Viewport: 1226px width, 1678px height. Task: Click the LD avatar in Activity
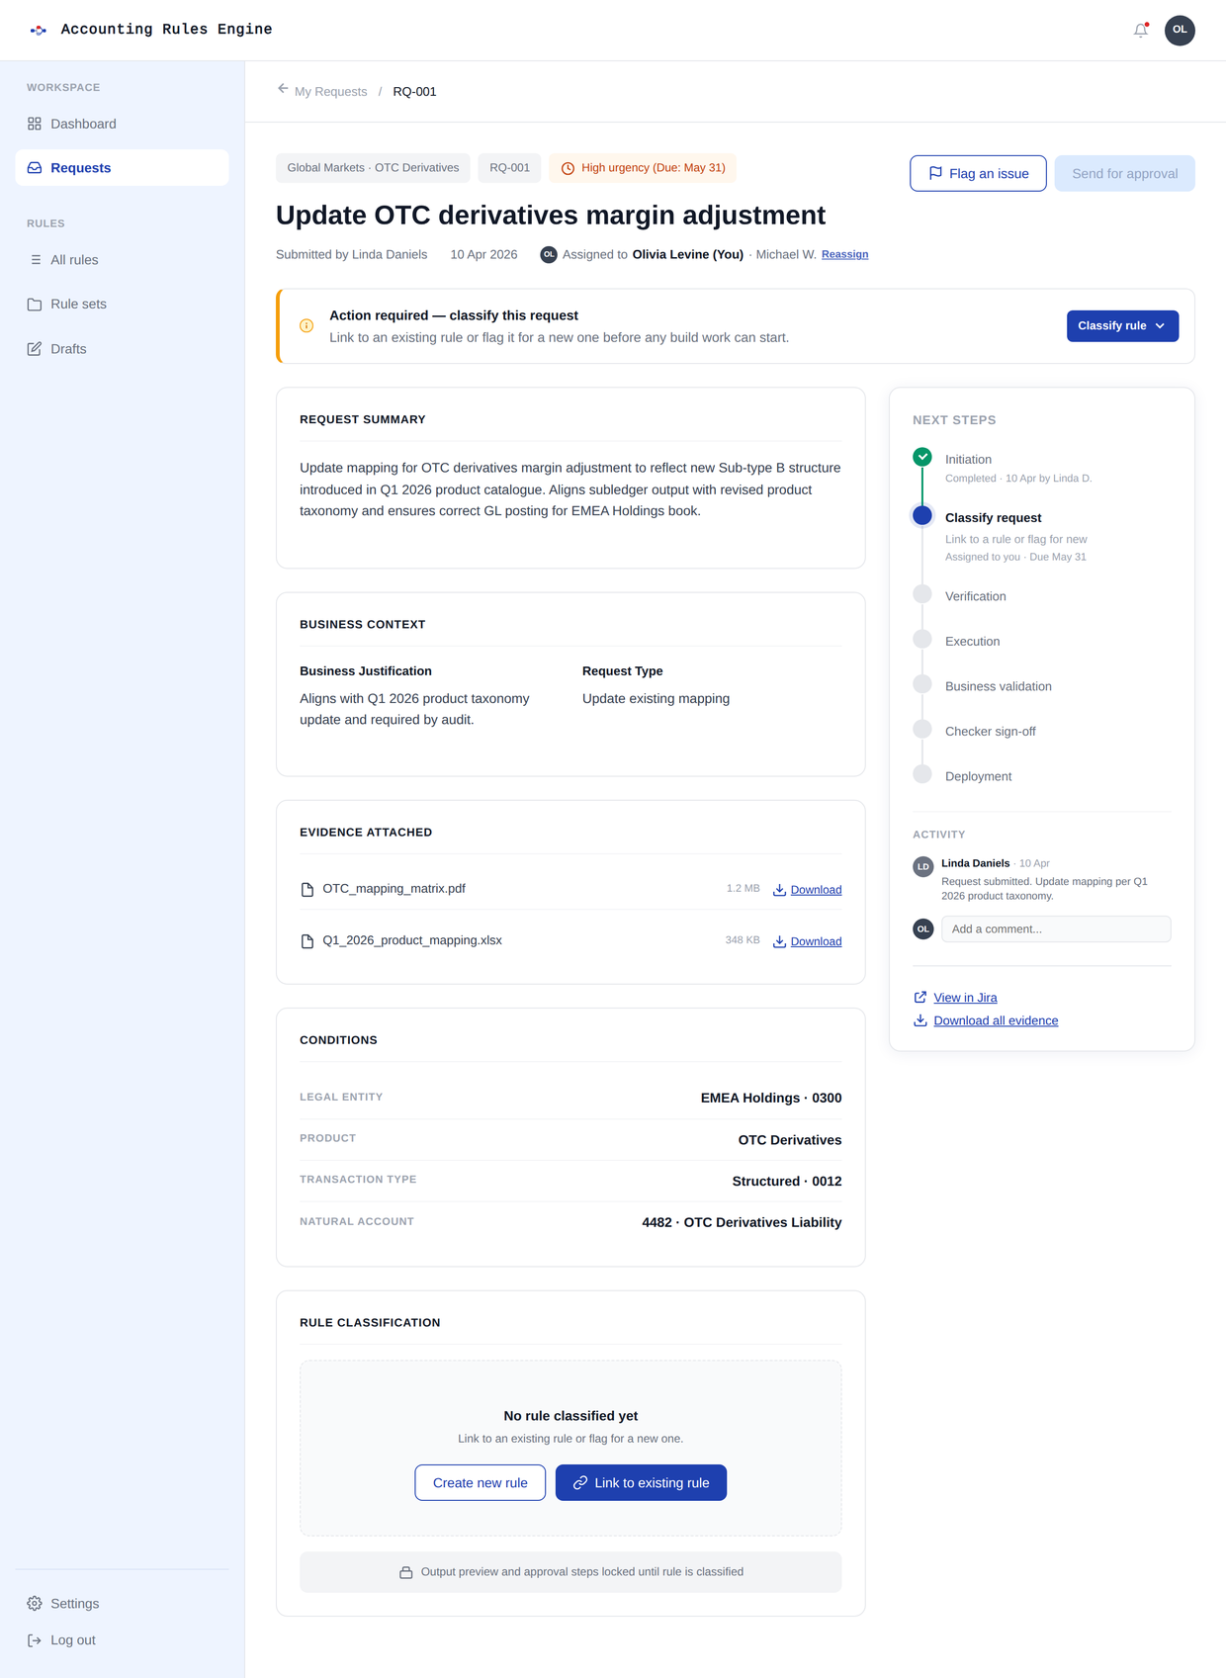point(923,867)
